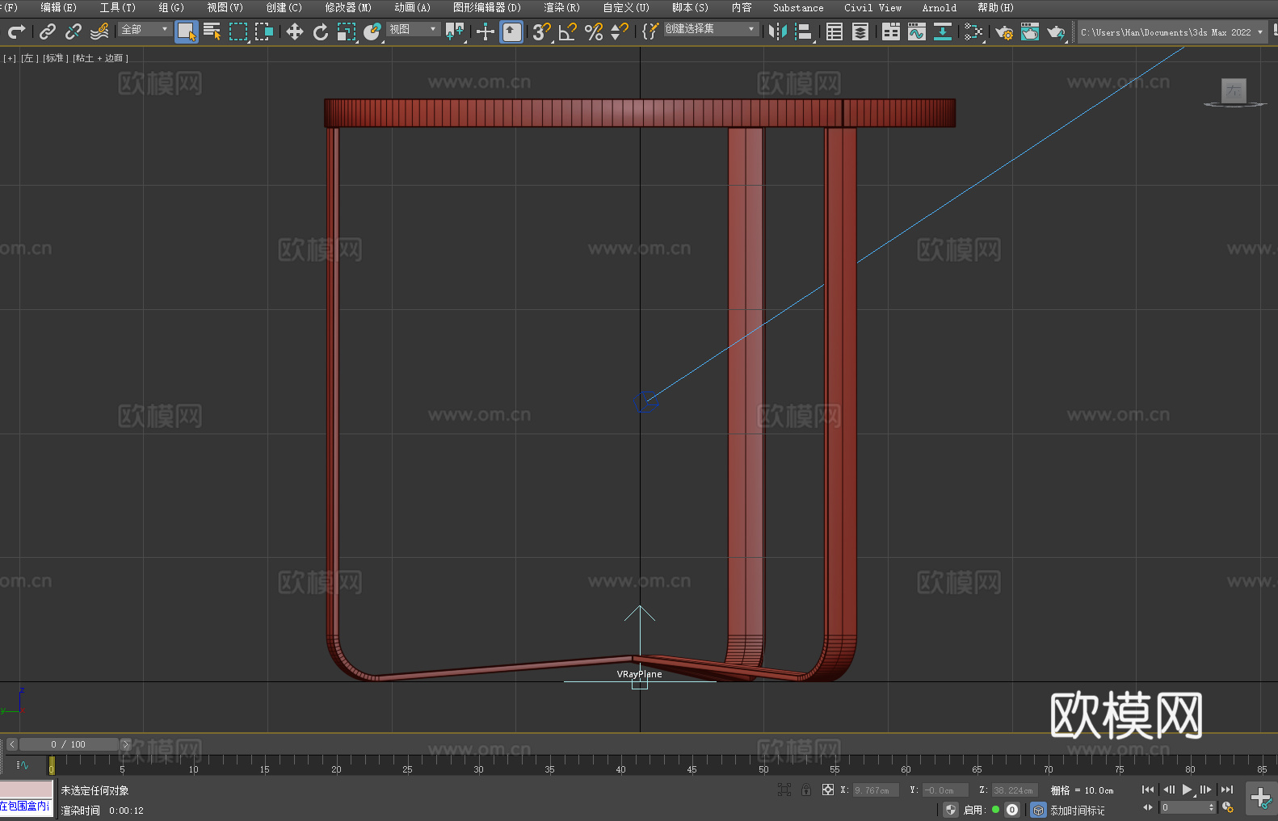Open [标准] viewport shading menu
The height and width of the screenshot is (821, 1278).
coord(56,58)
